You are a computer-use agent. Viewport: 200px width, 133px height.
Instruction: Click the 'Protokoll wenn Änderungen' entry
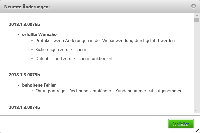coord(105,41)
